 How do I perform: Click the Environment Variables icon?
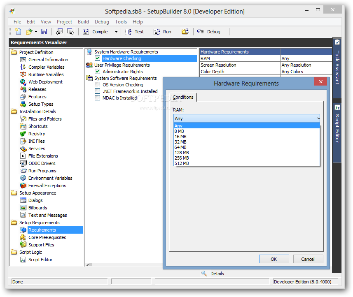(x=23, y=178)
